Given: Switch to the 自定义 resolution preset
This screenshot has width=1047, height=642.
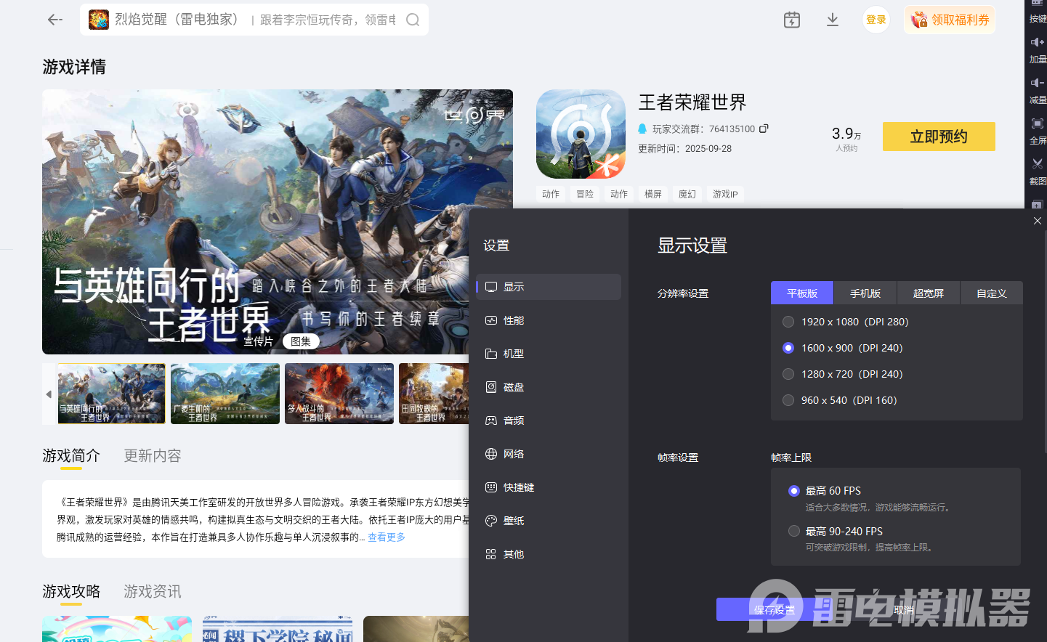Looking at the screenshot, I should (991, 293).
